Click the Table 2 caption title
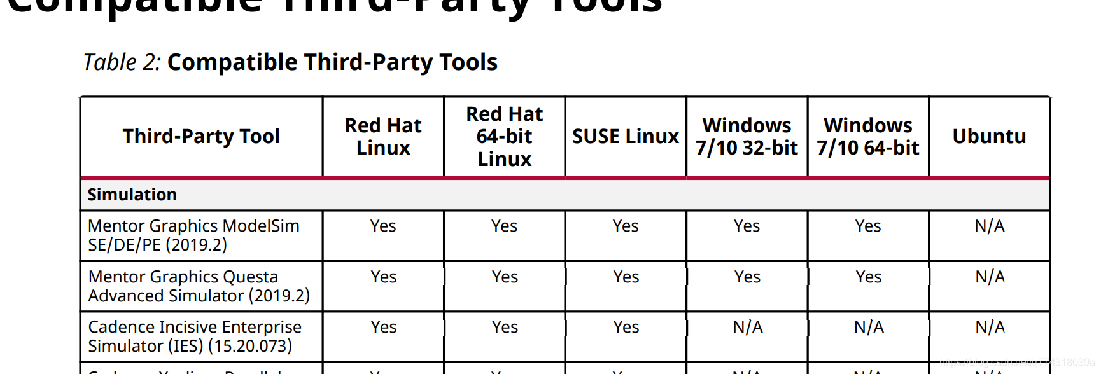This screenshot has width=1101, height=374. pos(290,62)
